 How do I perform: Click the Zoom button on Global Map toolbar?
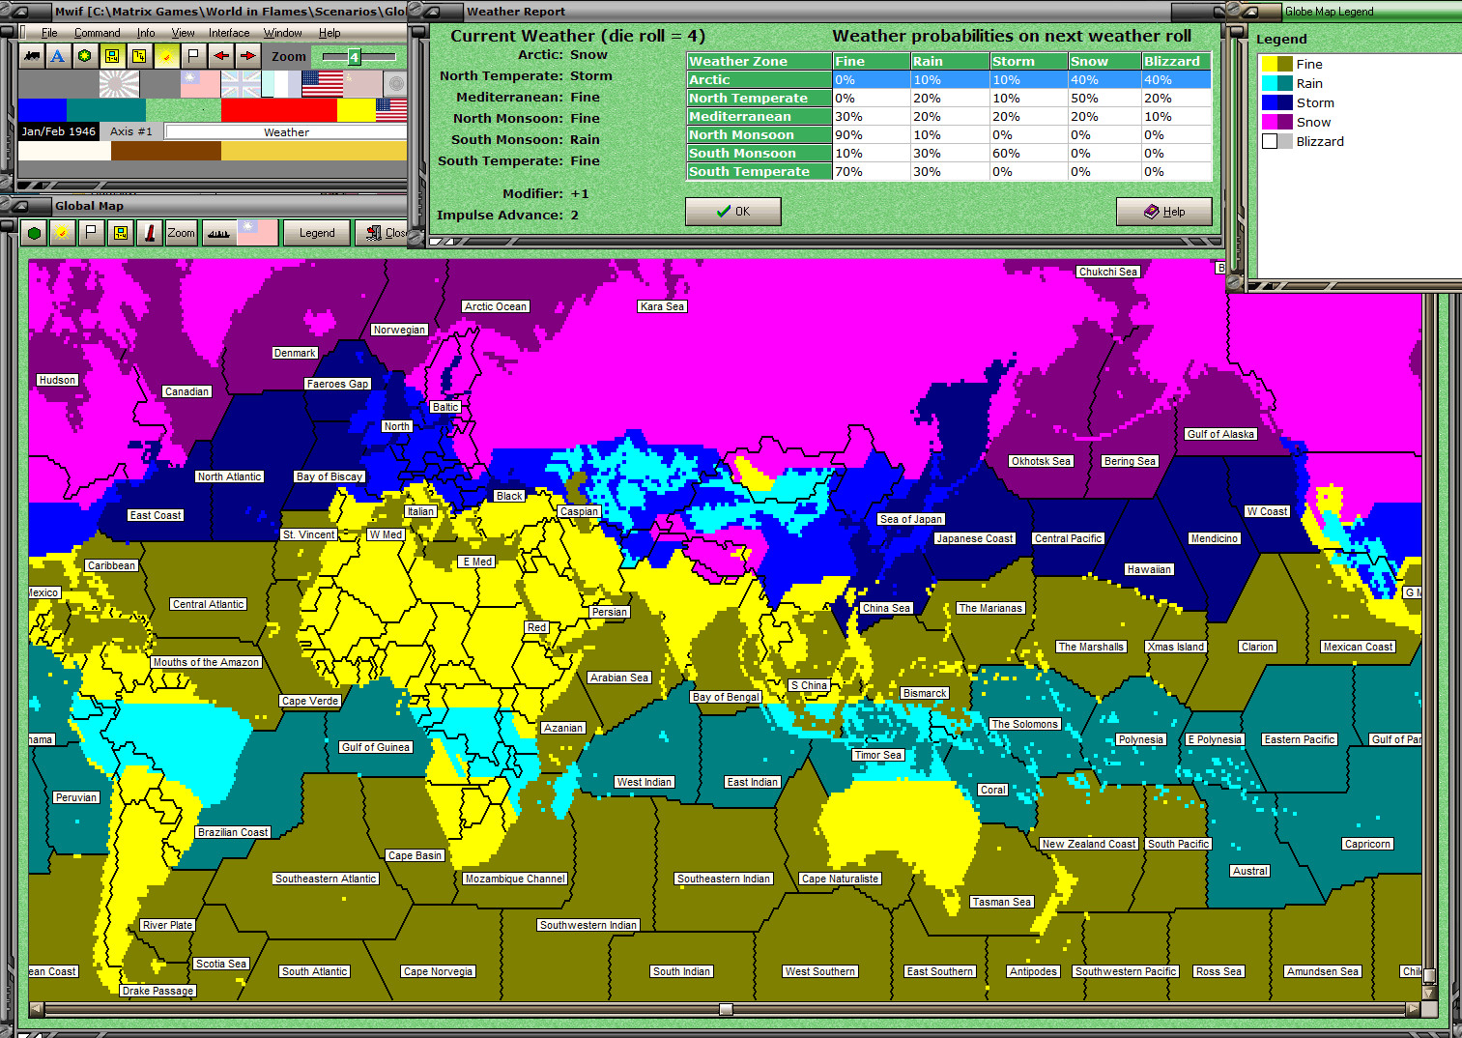point(181,233)
